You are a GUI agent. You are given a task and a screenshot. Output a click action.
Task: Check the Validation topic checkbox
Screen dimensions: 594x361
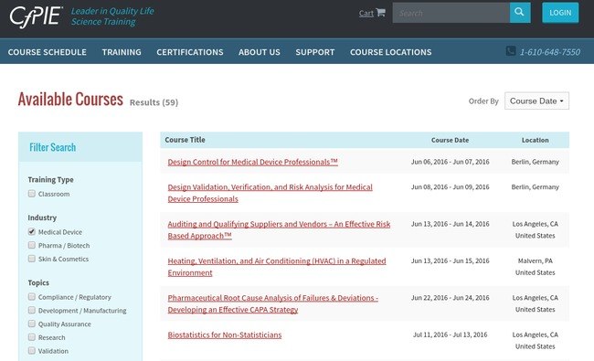pyautogui.click(x=32, y=350)
